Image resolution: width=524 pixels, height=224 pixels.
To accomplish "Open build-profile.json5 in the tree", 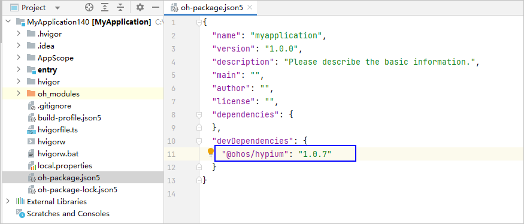I will click(x=69, y=117).
